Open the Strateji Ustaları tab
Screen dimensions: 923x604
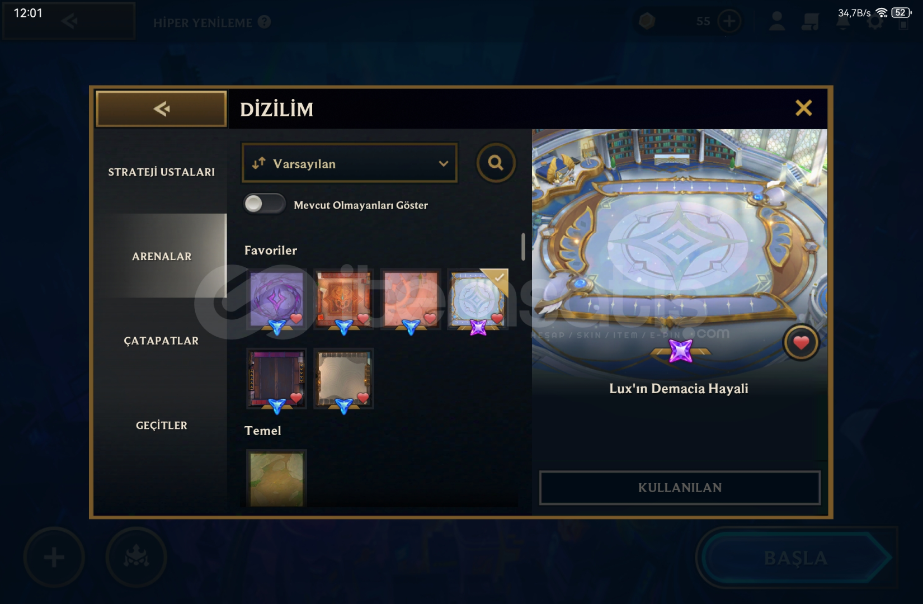tap(161, 172)
